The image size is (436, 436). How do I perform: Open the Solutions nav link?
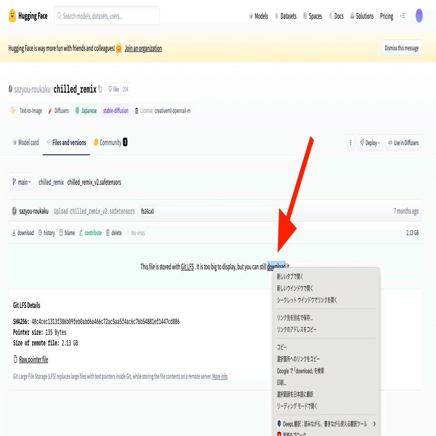pos(362,16)
